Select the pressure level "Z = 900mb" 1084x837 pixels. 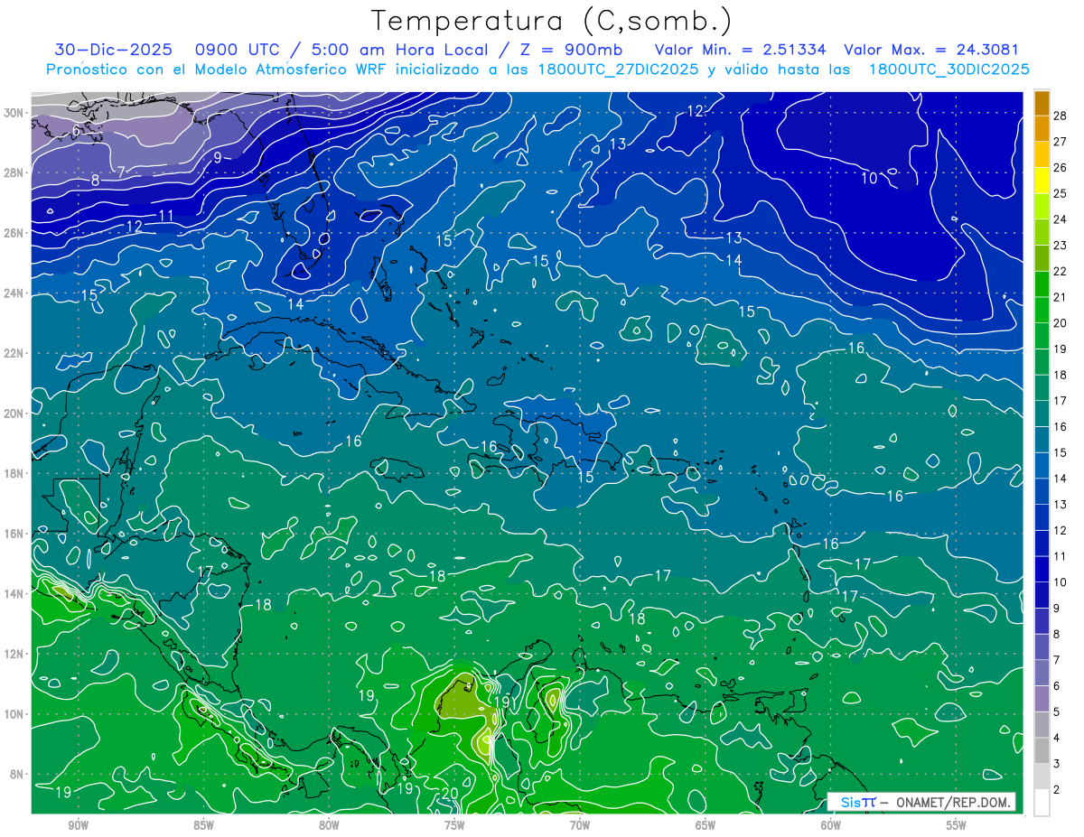click(573, 50)
